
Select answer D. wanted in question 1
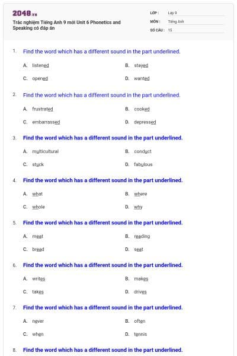point(137,78)
